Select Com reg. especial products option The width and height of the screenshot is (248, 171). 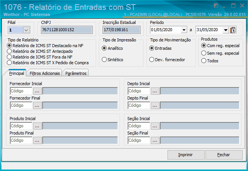click(x=221, y=46)
